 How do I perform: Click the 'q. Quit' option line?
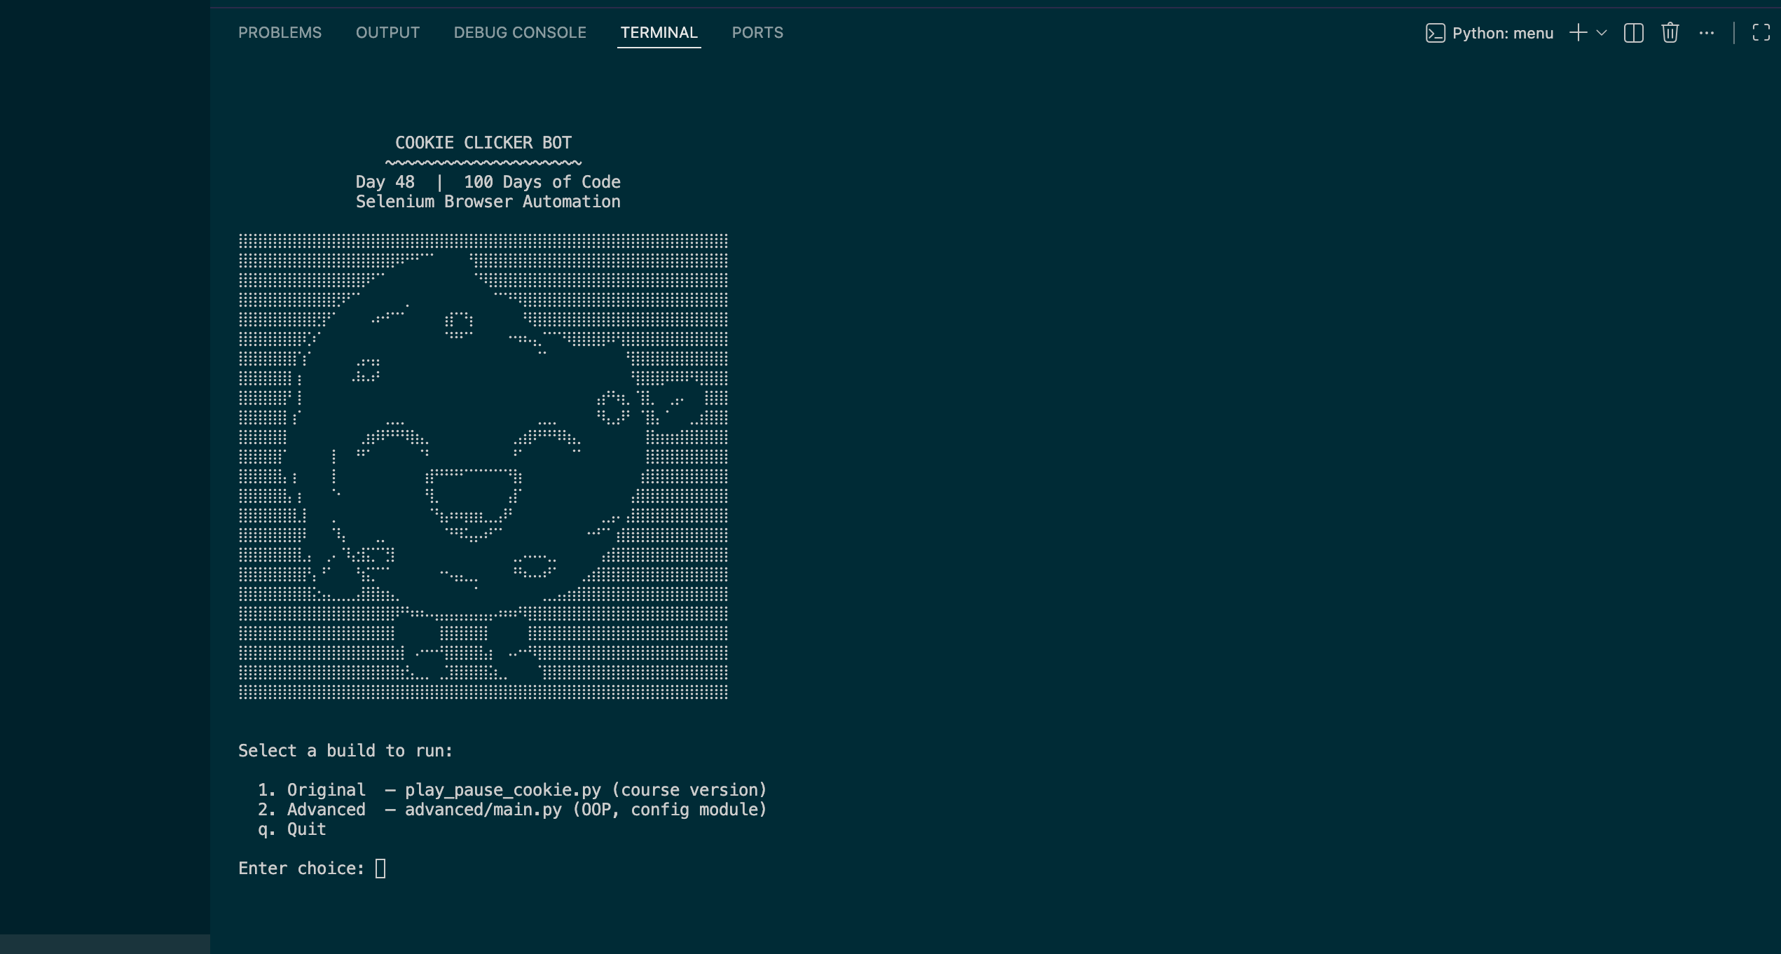[291, 829]
